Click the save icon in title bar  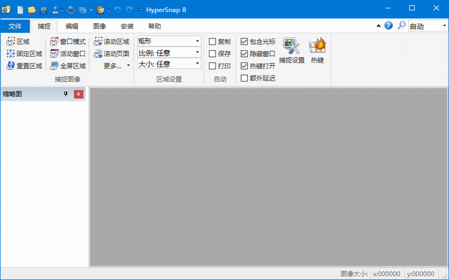44,10
